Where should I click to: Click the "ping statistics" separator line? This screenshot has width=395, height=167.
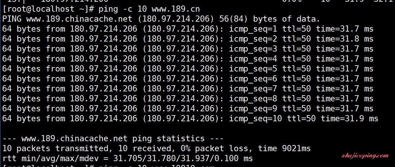[113, 139]
